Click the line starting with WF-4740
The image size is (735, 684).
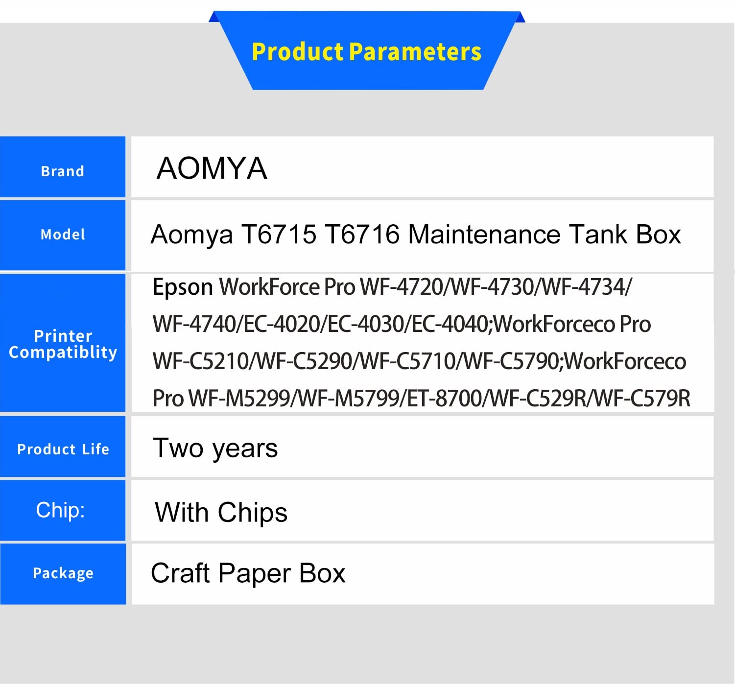(x=402, y=324)
